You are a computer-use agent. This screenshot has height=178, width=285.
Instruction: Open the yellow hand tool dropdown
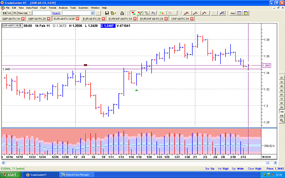click(x=114, y=13)
